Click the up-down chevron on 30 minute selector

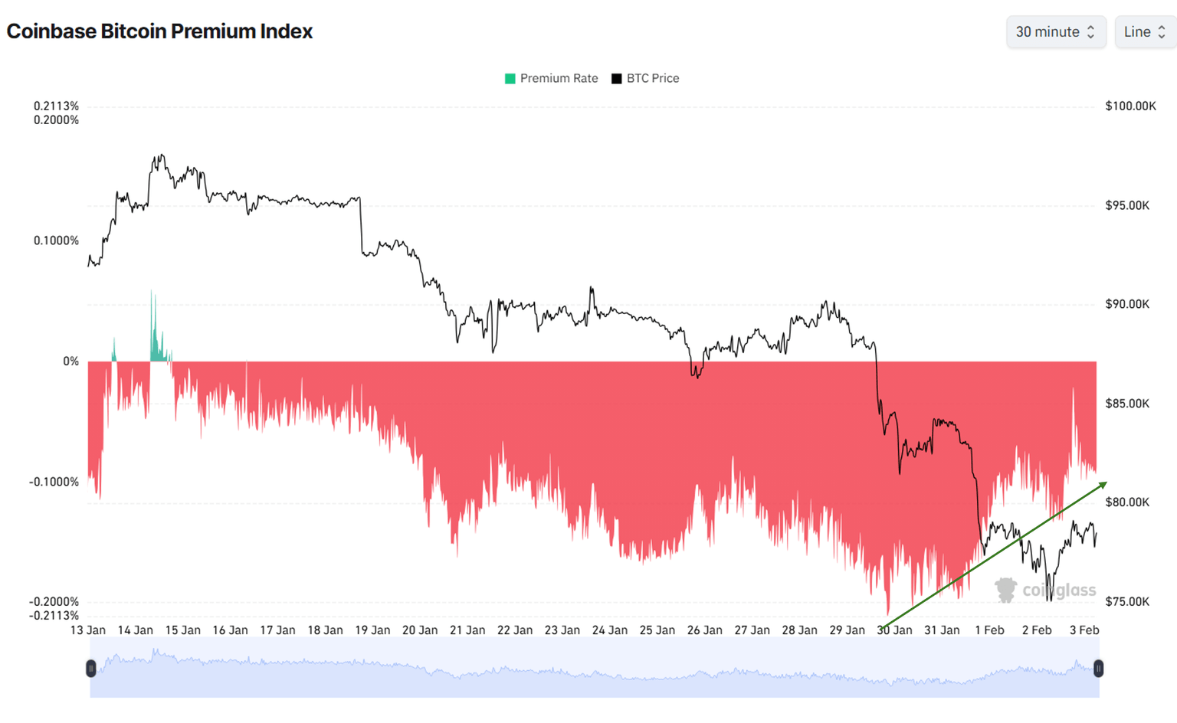click(x=1090, y=32)
